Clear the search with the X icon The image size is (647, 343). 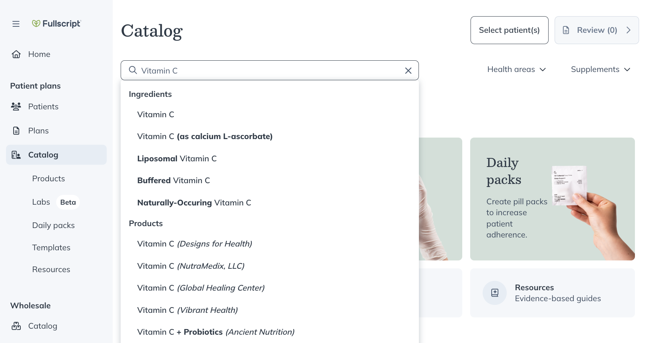408,70
